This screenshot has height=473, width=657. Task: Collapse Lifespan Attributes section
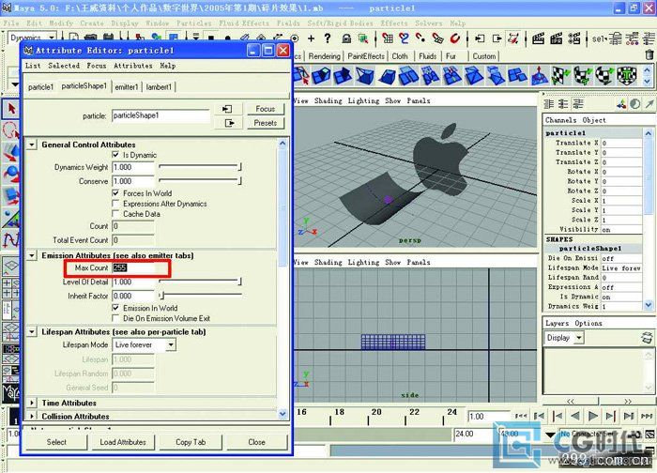click(32, 332)
